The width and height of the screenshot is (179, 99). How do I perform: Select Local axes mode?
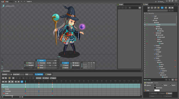click(65, 63)
